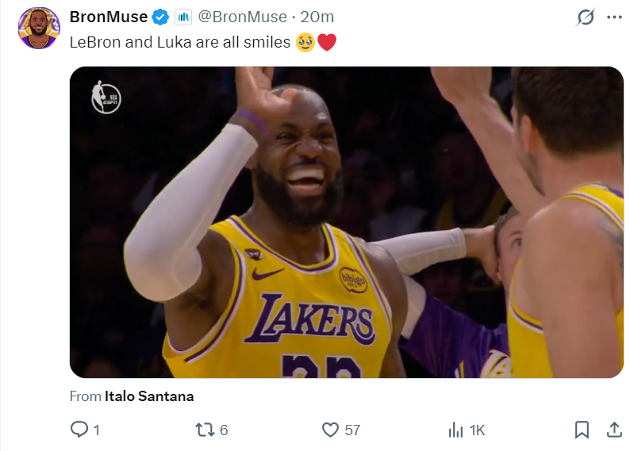
Task: Expand the three-dot More options menu
Action: coord(614,17)
